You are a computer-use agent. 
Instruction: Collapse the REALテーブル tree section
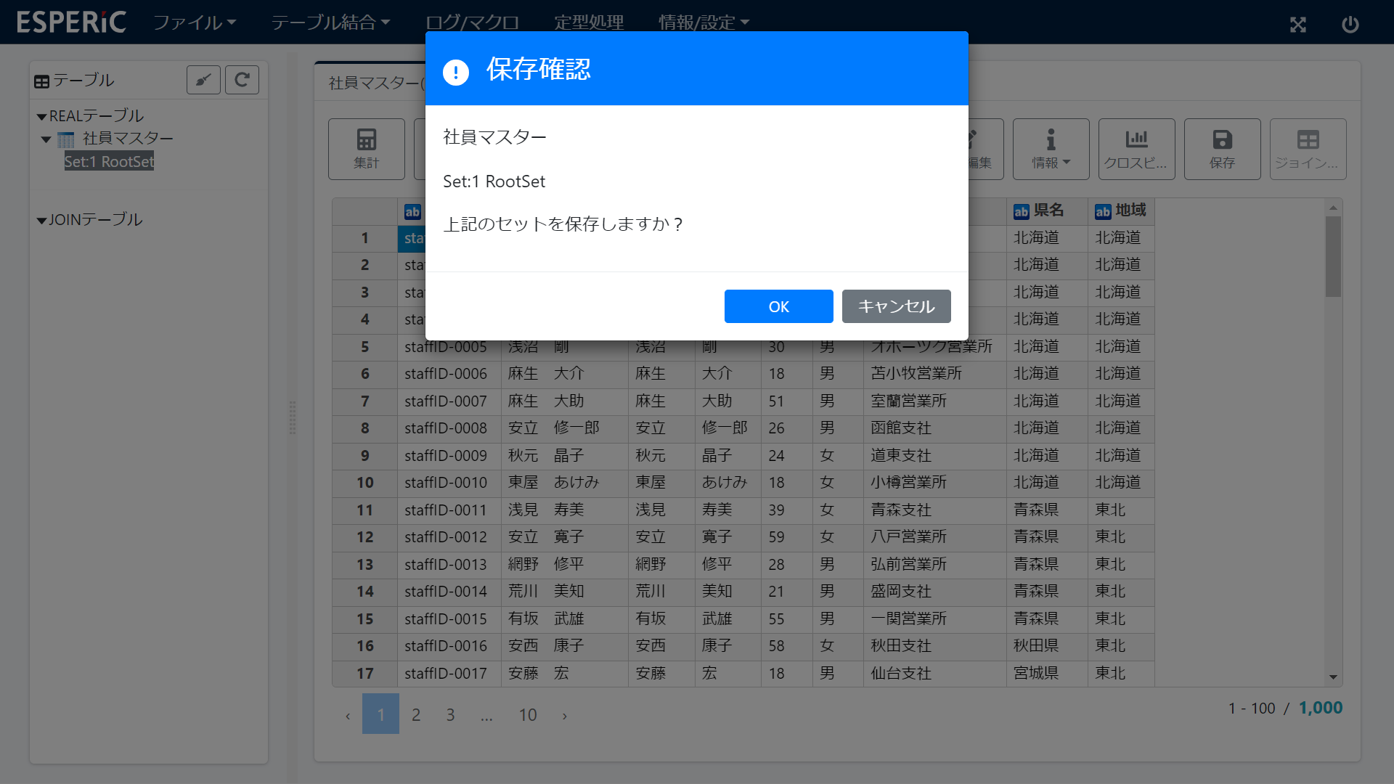pyautogui.click(x=42, y=115)
